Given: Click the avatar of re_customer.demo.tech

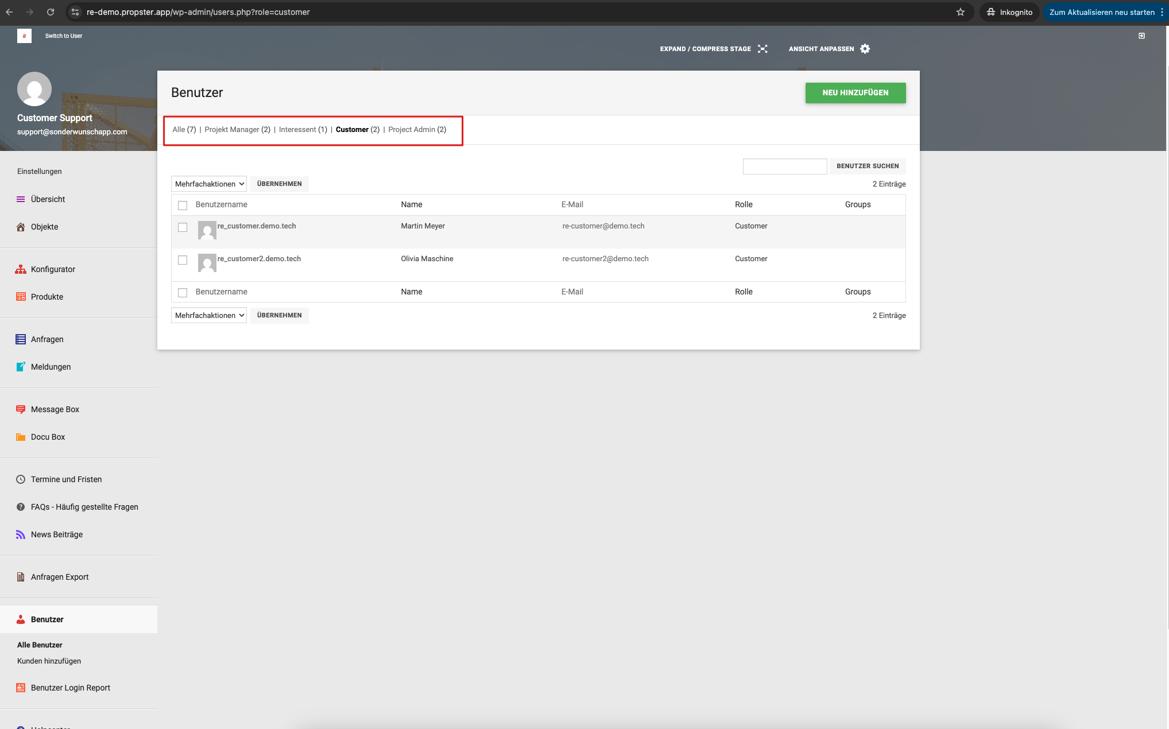Looking at the screenshot, I should [x=207, y=230].
